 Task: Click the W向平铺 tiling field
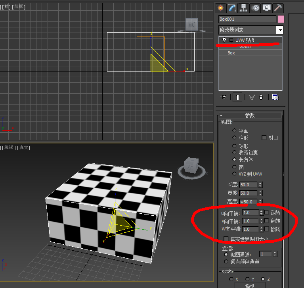coord(250,229)
